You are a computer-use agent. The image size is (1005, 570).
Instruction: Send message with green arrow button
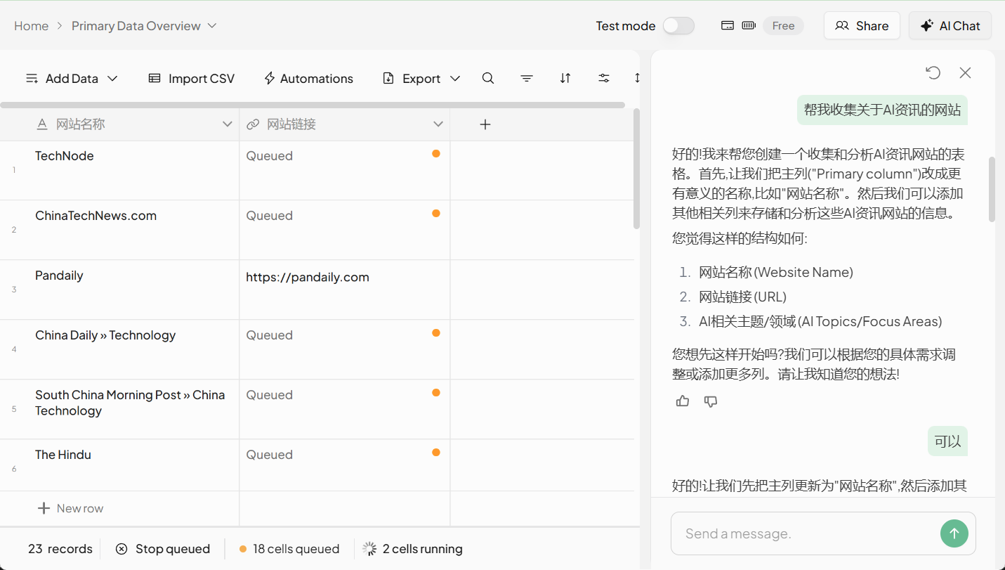click(954, 533)
